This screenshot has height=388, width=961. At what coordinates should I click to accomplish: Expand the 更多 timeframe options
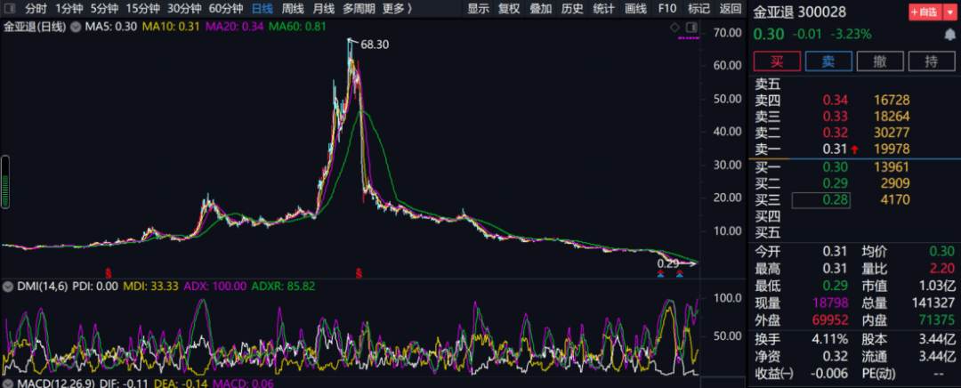click(397, 9)
